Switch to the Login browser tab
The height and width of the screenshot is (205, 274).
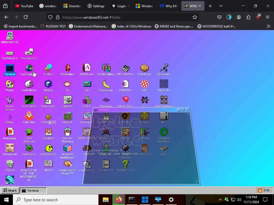point(120,6)
